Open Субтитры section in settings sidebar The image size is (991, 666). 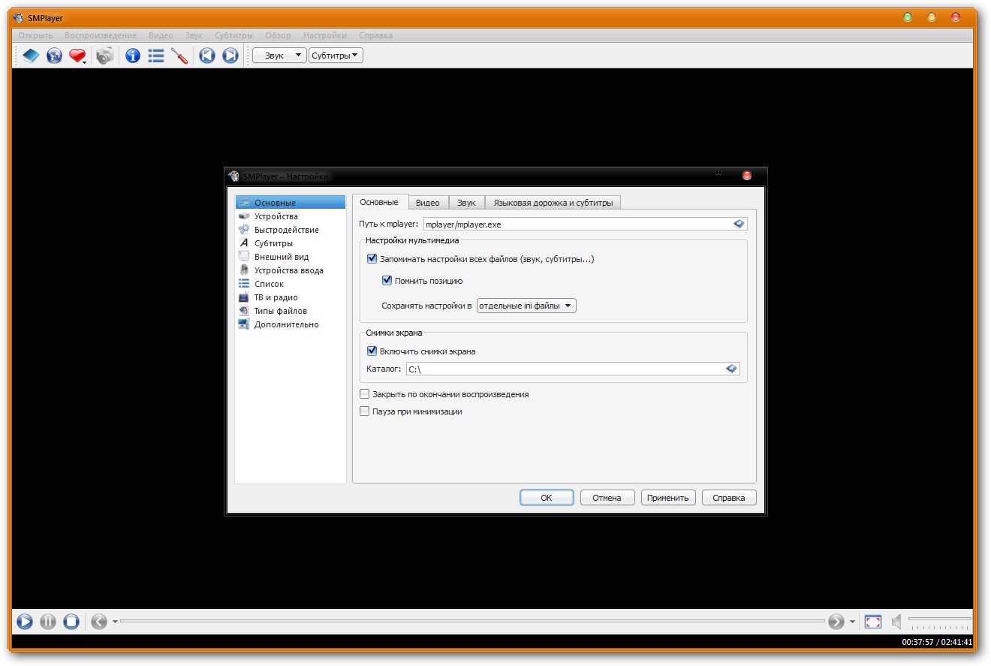click(x=291, y=243)
